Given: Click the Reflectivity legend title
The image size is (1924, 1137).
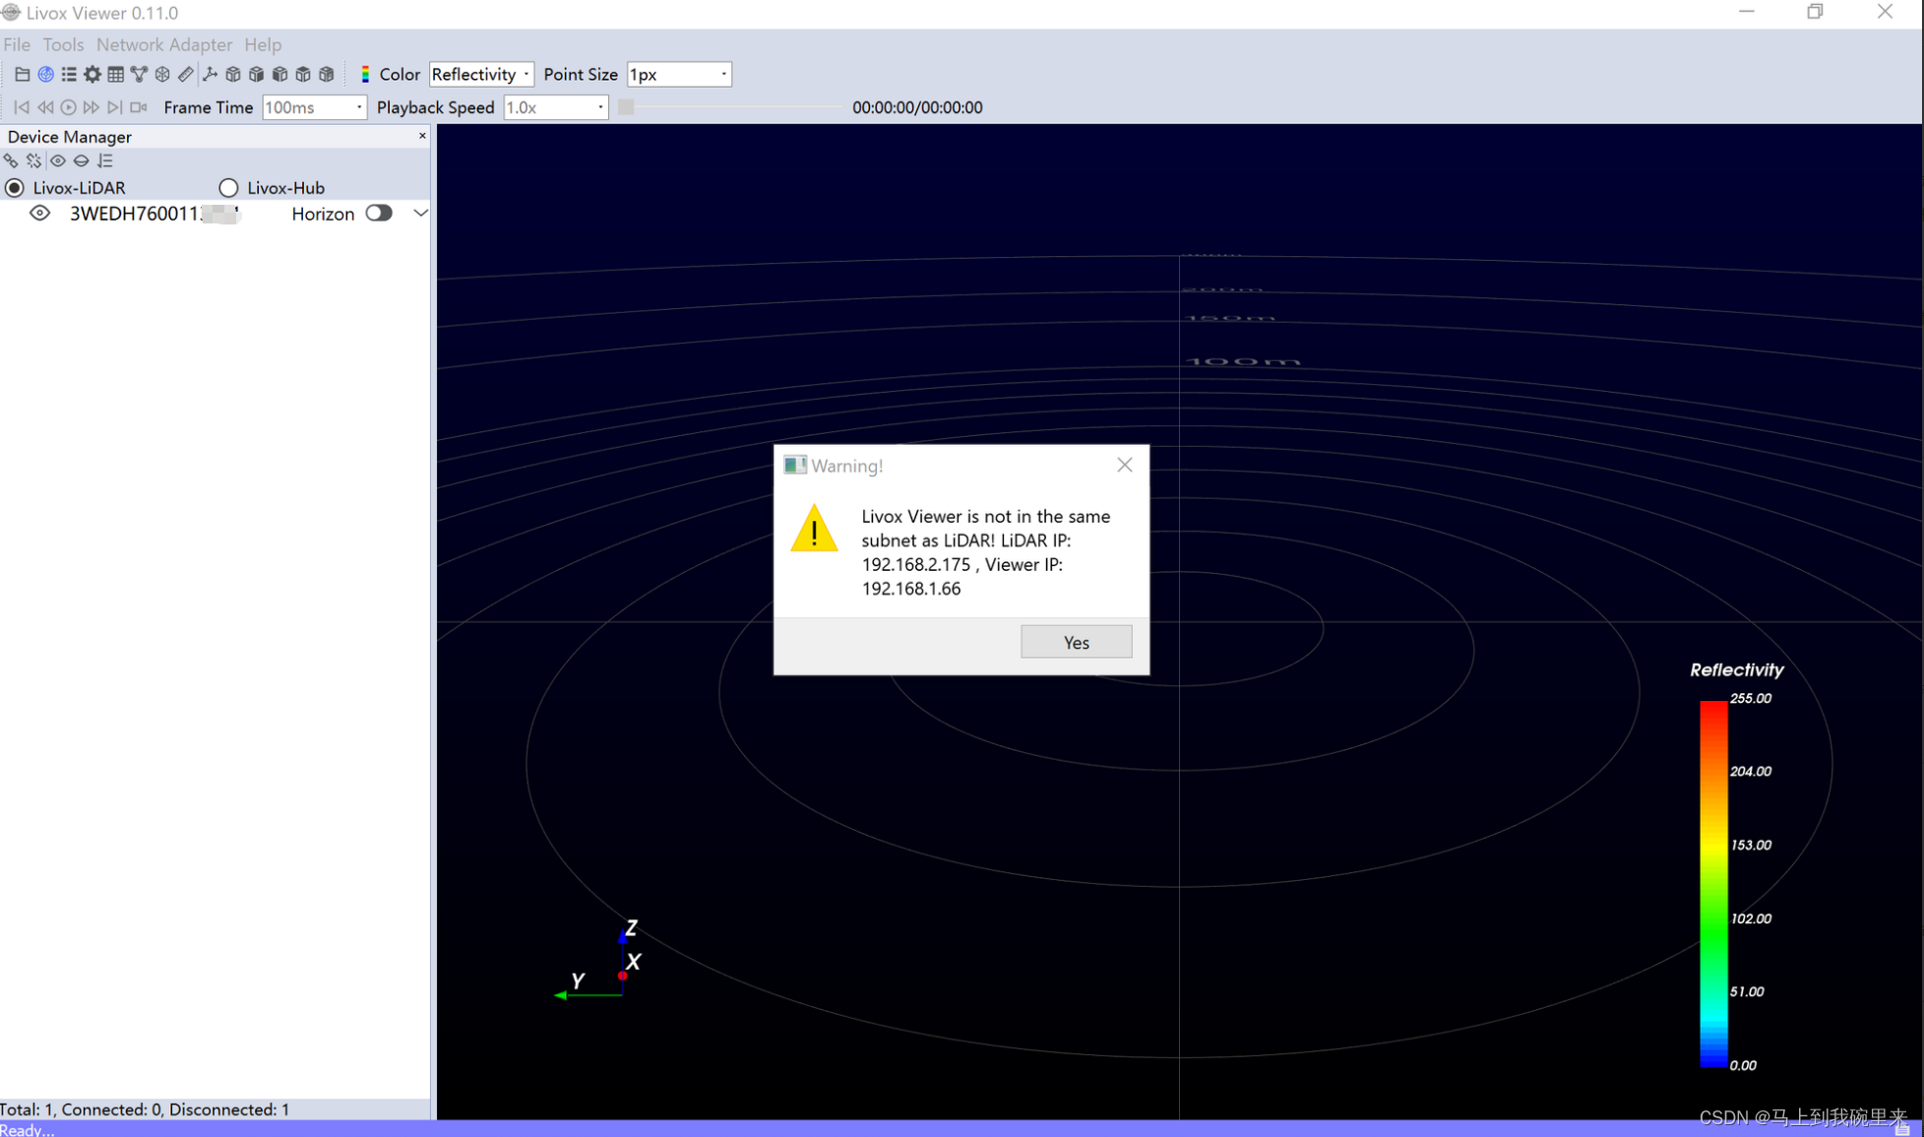Looking at the screenshot, I should click(x=1736, y=669).
